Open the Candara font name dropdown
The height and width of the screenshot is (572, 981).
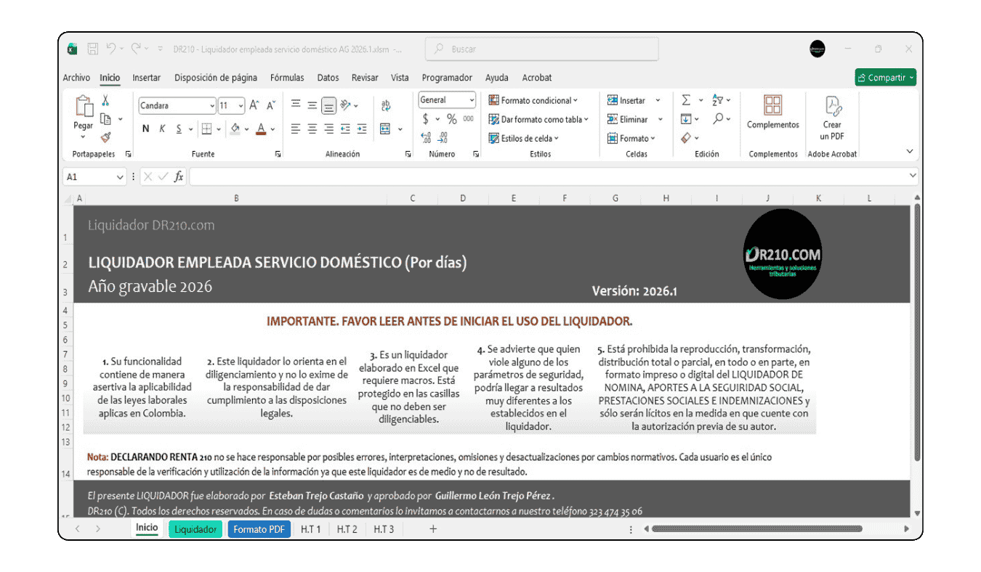click(x=212, y=105)
